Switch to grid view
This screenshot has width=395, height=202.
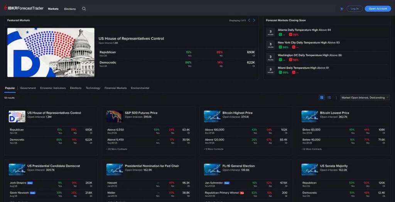(x=322, y=97)
